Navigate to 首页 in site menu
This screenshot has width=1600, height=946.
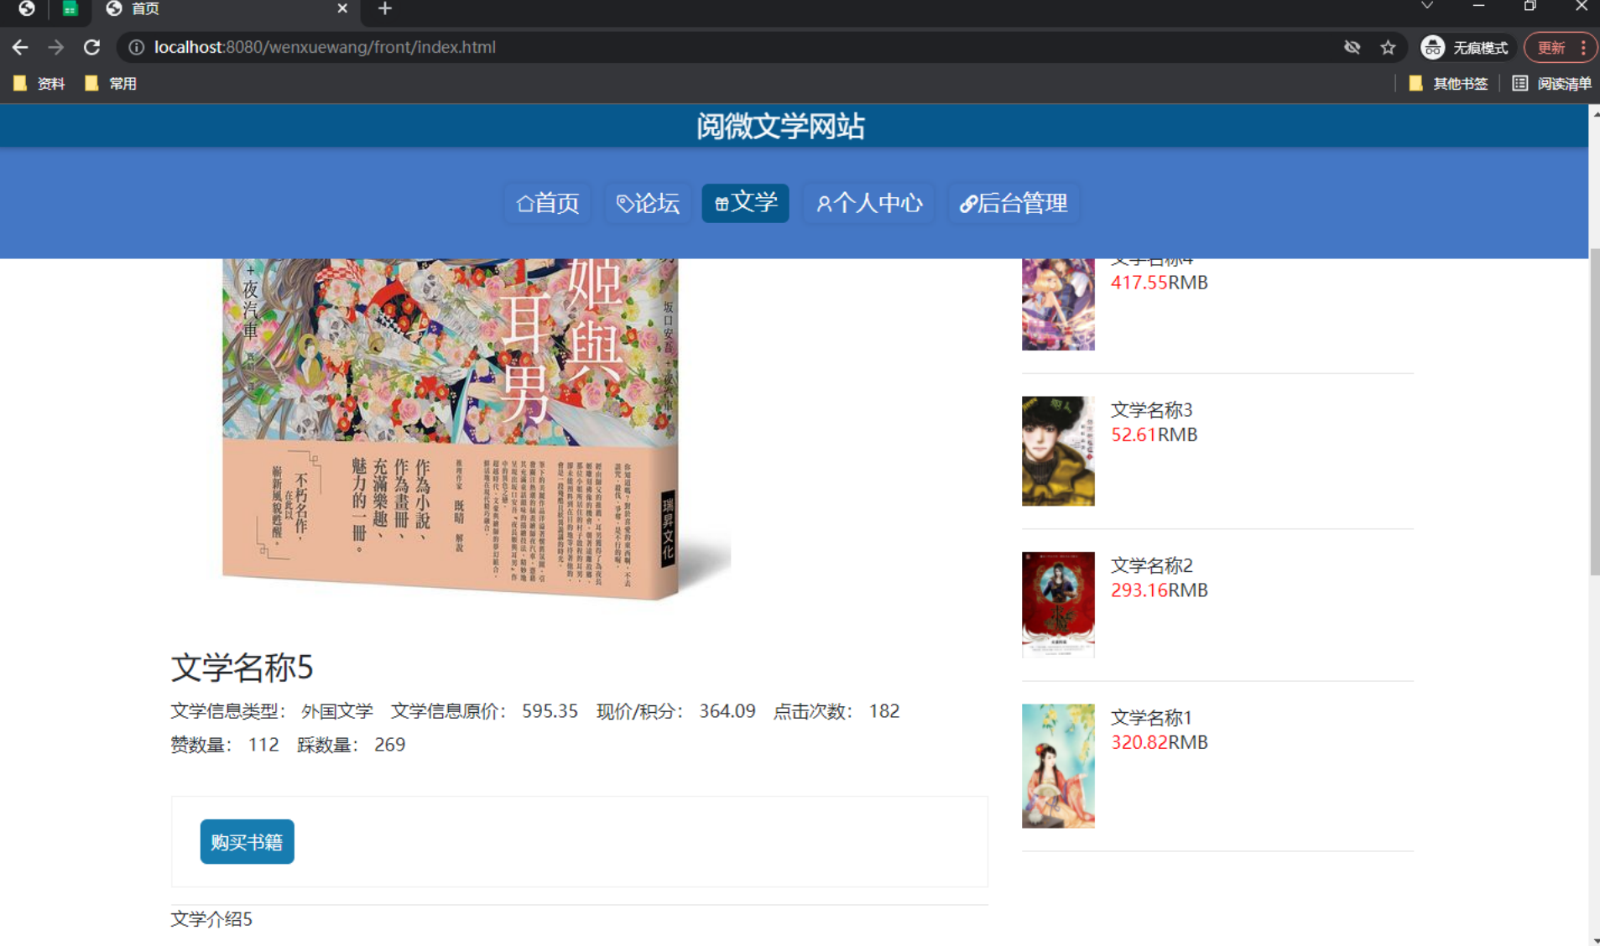pos(548,203)
